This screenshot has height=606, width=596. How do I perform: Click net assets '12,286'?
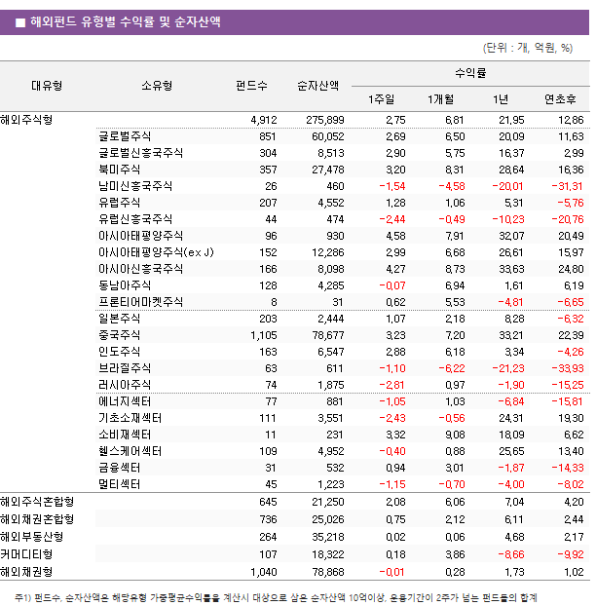coord(327,252)
